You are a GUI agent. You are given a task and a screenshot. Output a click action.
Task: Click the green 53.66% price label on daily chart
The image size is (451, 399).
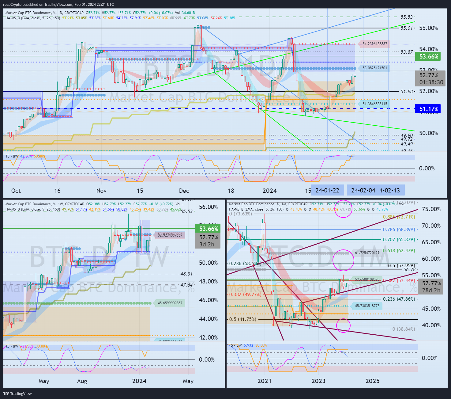click(428, 56)
